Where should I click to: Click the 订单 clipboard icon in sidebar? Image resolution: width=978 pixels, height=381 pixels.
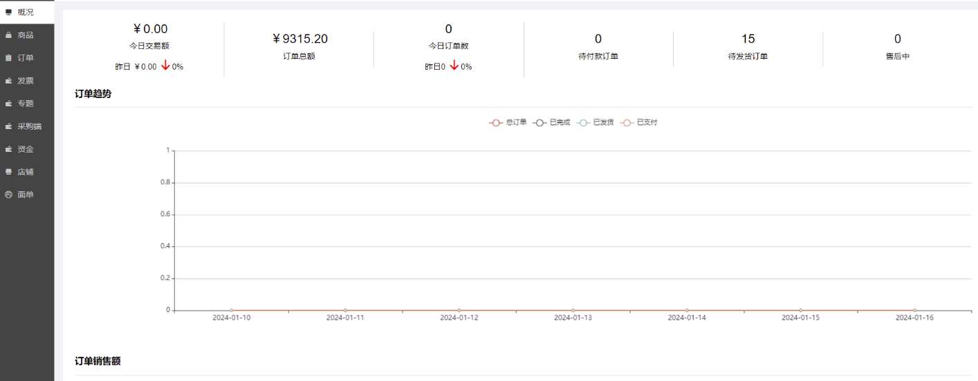coord(8,58)
